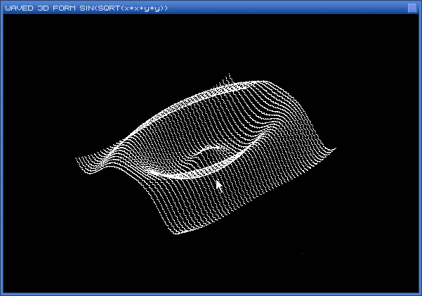Click the spiky top peak of the surface
The image size is (422, 296).
pos(228,77)
